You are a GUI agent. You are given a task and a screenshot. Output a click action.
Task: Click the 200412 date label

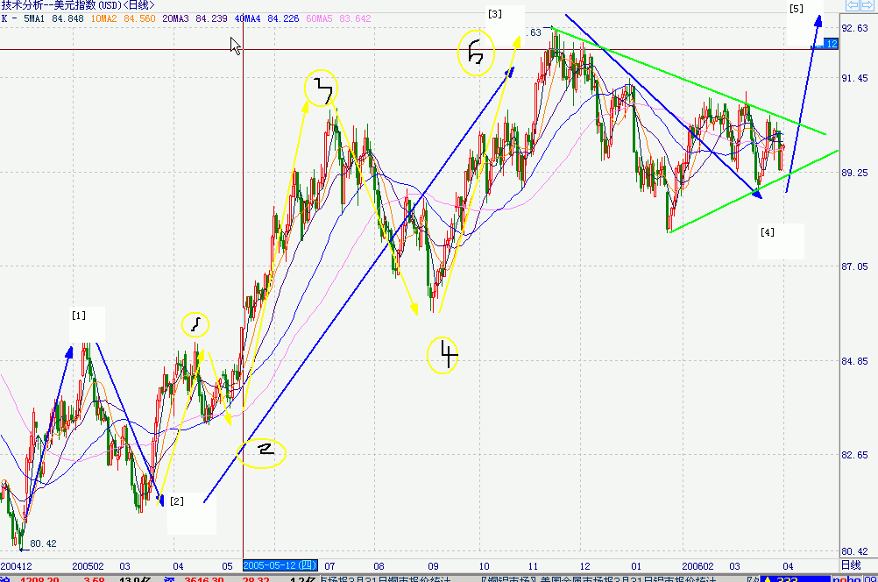coord(17,565)
